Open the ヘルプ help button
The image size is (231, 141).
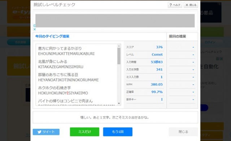tap(175, 5)
